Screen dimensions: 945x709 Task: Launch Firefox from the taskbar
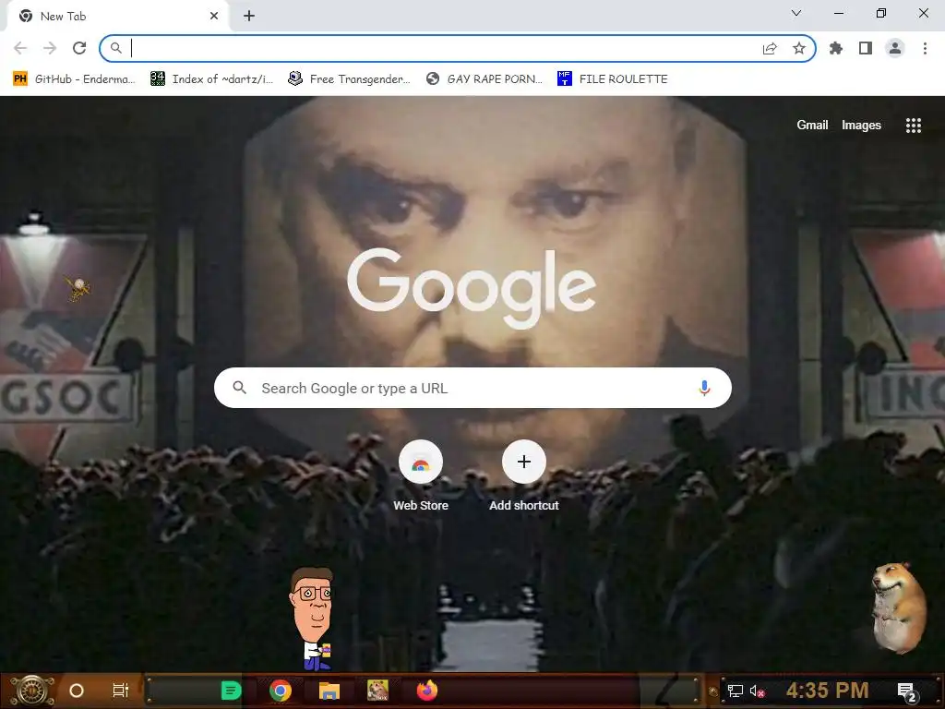click(426, 691)
